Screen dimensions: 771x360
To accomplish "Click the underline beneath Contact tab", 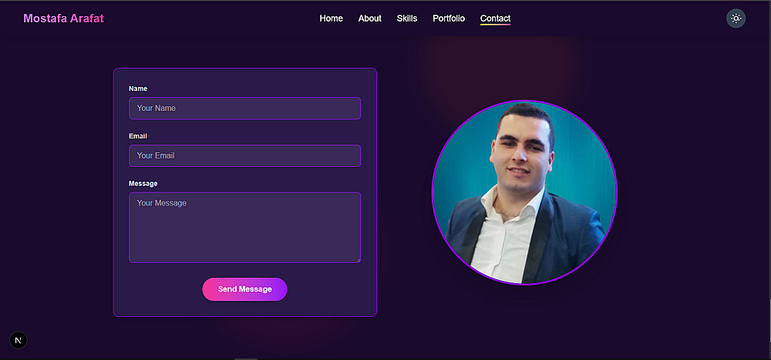I will pos(495,25).
